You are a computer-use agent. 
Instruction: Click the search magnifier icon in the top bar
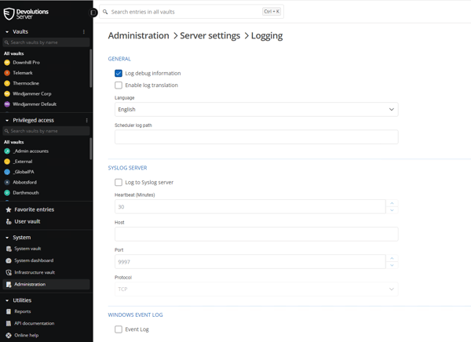(x=105, y=12)
